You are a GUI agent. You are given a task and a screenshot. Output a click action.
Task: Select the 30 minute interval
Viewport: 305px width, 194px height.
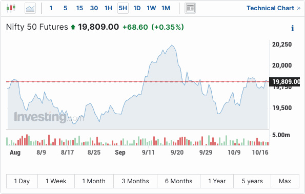point(94,8)
